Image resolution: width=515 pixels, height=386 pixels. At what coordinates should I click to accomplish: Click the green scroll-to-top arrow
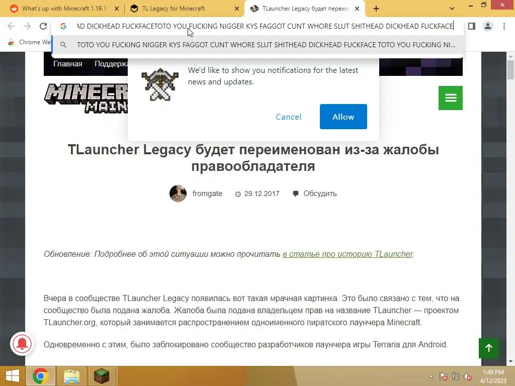[489, 348]
